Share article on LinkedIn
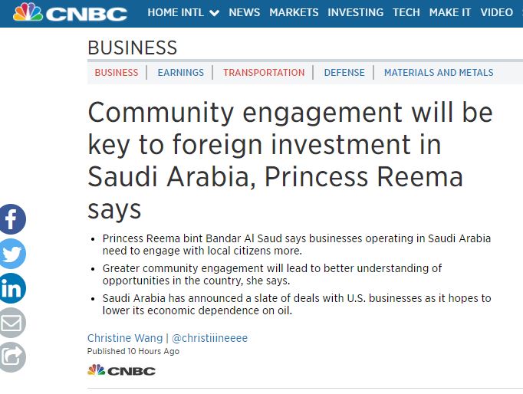 point(12,288)
